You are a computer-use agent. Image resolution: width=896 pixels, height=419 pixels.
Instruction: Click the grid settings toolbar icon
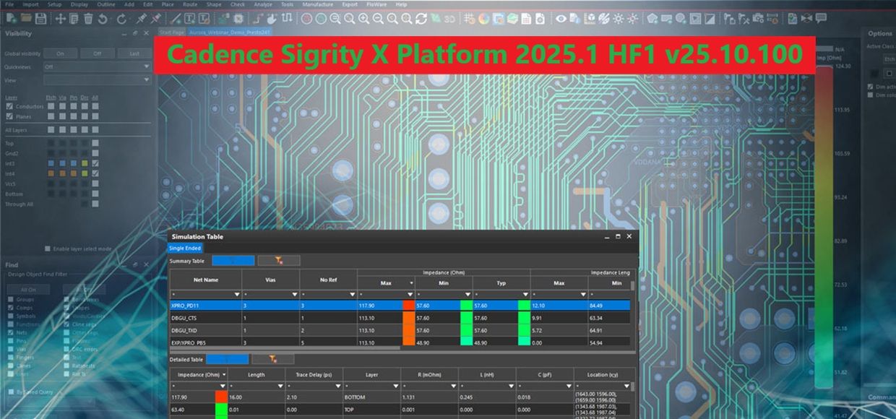tap(470, 18)
